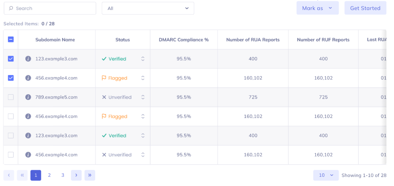Image resolution: width=394 pixels, height=186 pixels.
Task: Click the 95.5% compliance cell for 789.example5.com
Action: coord(184,97)
